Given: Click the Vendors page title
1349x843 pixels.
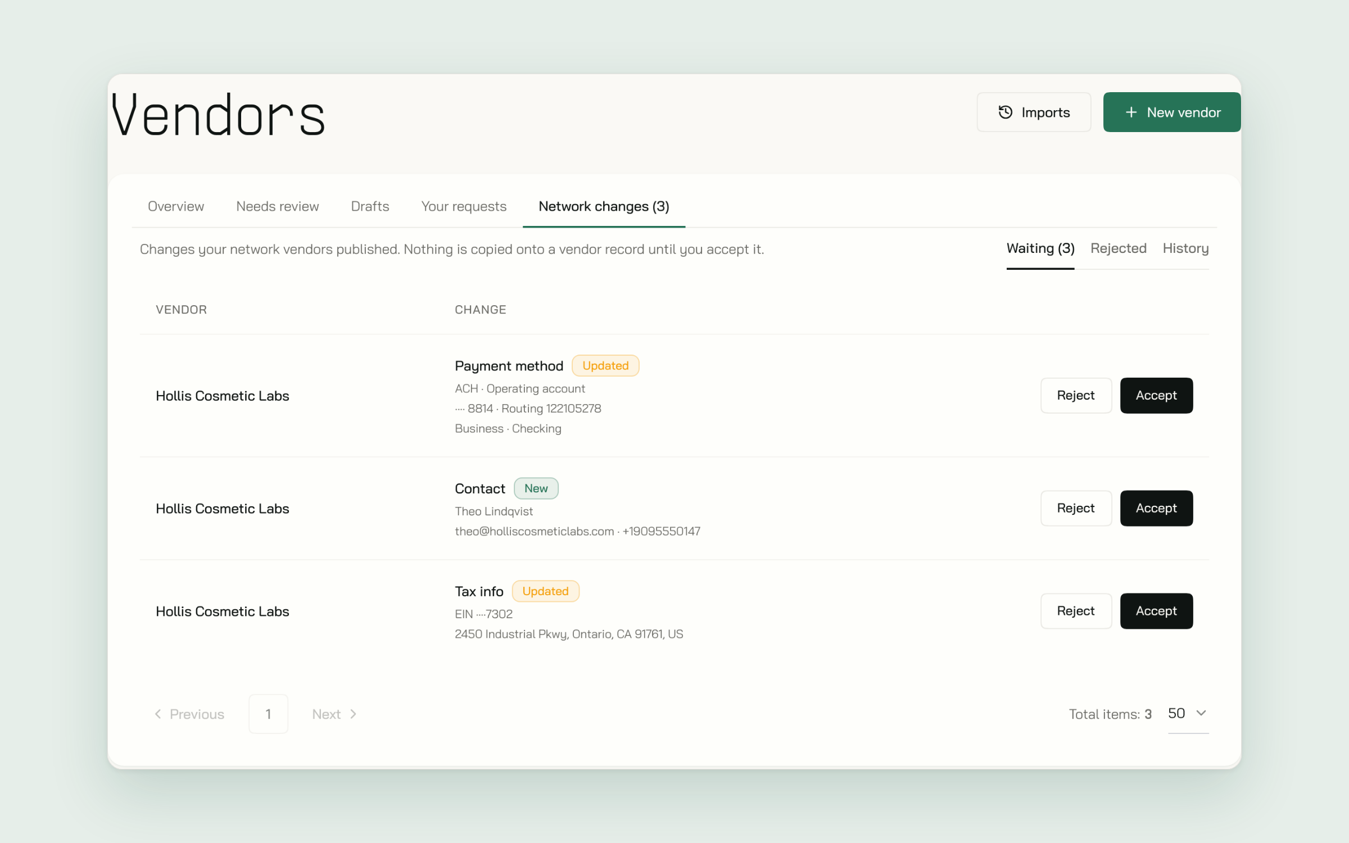Looking at the screenshot, I should pos(218,116).
